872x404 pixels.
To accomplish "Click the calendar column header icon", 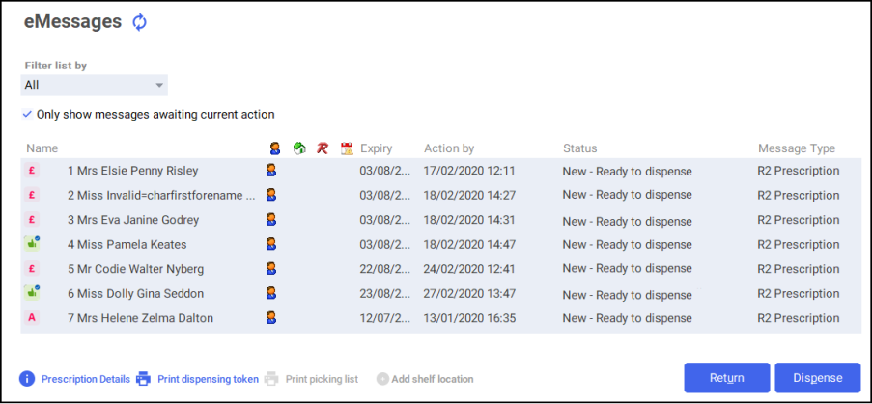I will tap(347, 148).
